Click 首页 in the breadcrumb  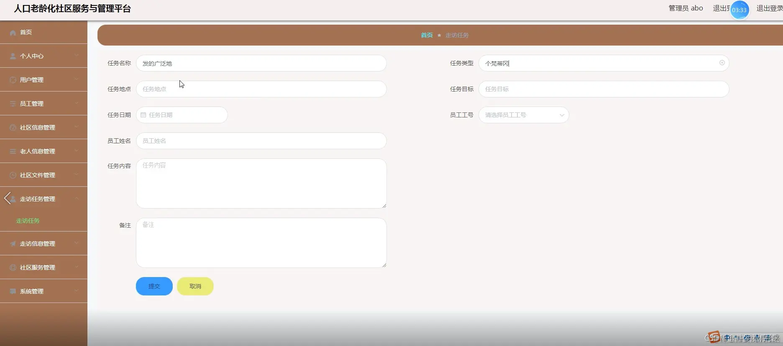[x=427, y=35]
